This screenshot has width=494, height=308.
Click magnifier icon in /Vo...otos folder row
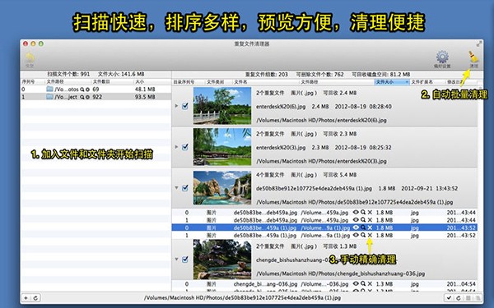click(x=82, y=90)
